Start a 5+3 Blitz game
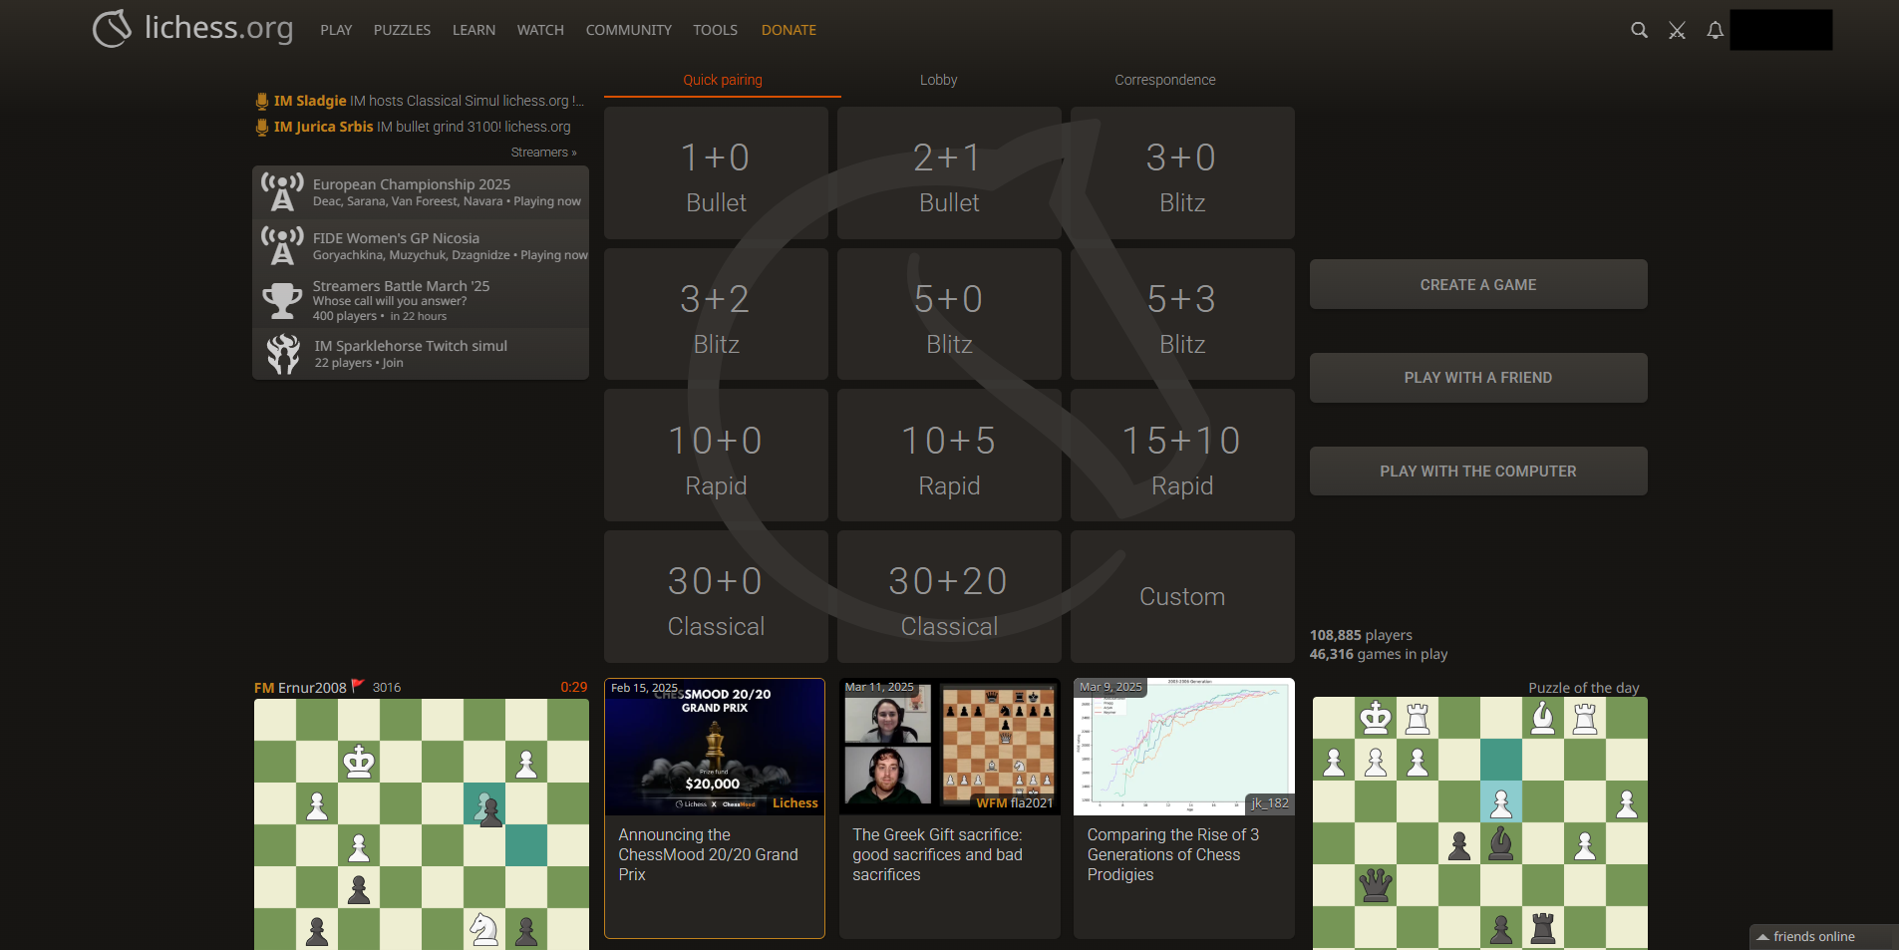1899x950 pixels. click(x=1182, y=315)
